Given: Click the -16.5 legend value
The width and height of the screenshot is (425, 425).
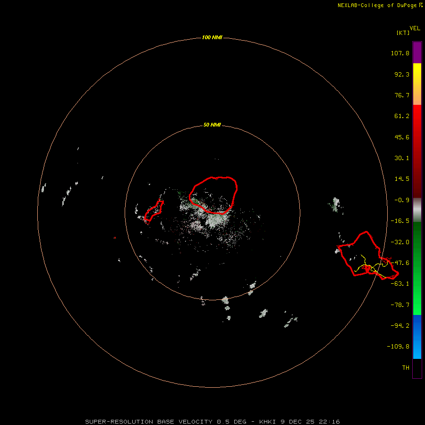Looking at the screenshot, I should point(400,221).
